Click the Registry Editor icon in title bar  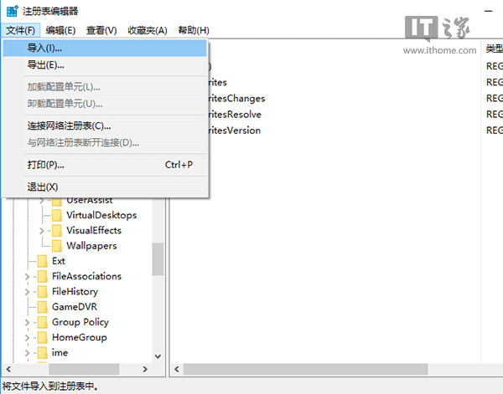click(x=10, y=11)
